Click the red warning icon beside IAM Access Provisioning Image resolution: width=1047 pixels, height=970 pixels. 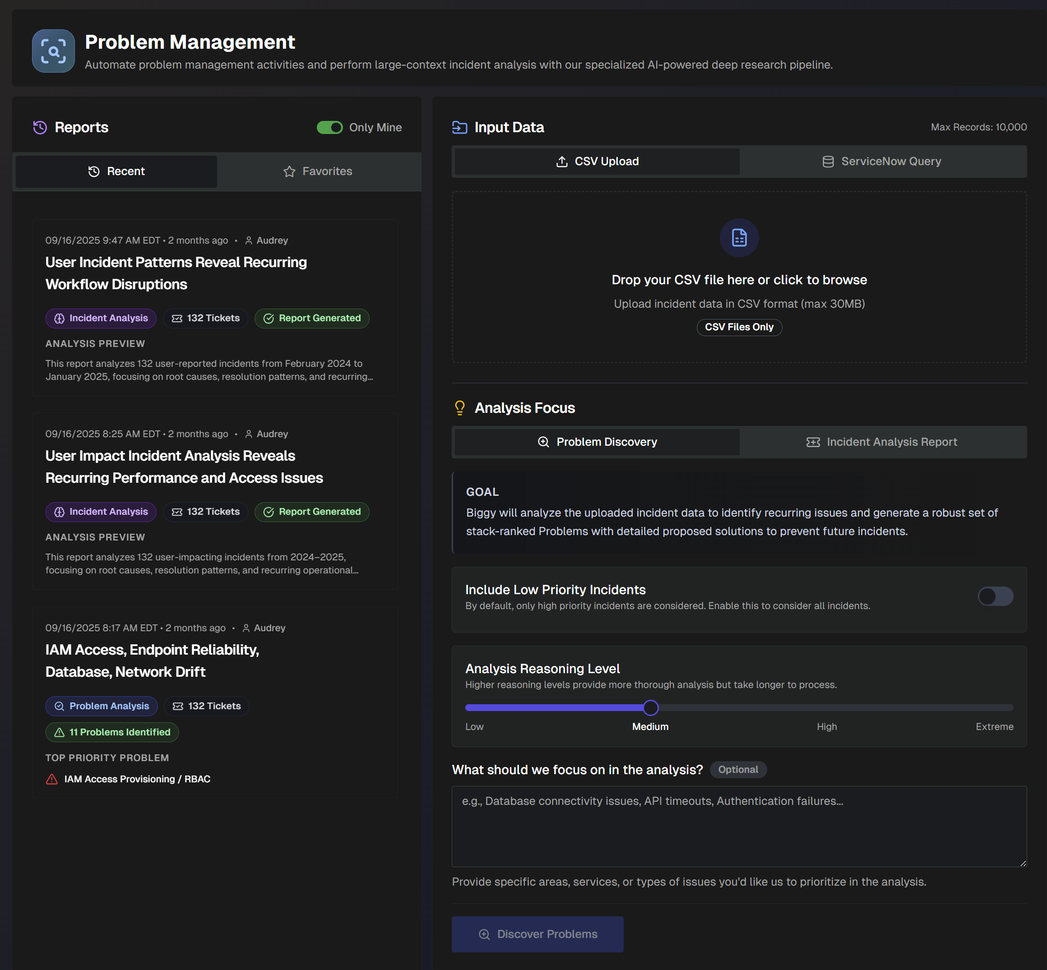[52, 779]
